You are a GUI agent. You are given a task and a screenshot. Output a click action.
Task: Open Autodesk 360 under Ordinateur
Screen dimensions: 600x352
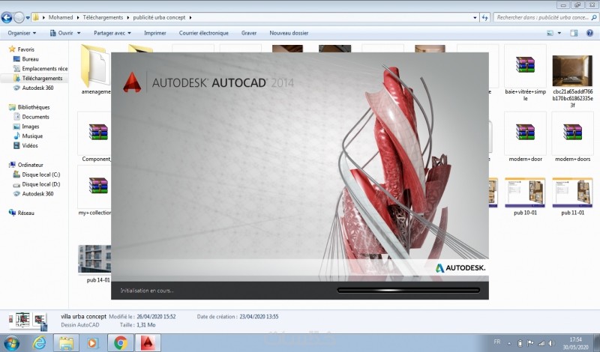tap(33, 194)
